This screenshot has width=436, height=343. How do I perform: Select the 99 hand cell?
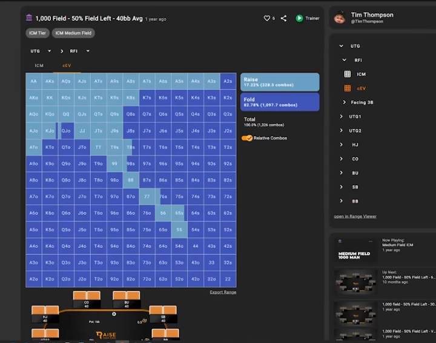click(x=114, y=164)
